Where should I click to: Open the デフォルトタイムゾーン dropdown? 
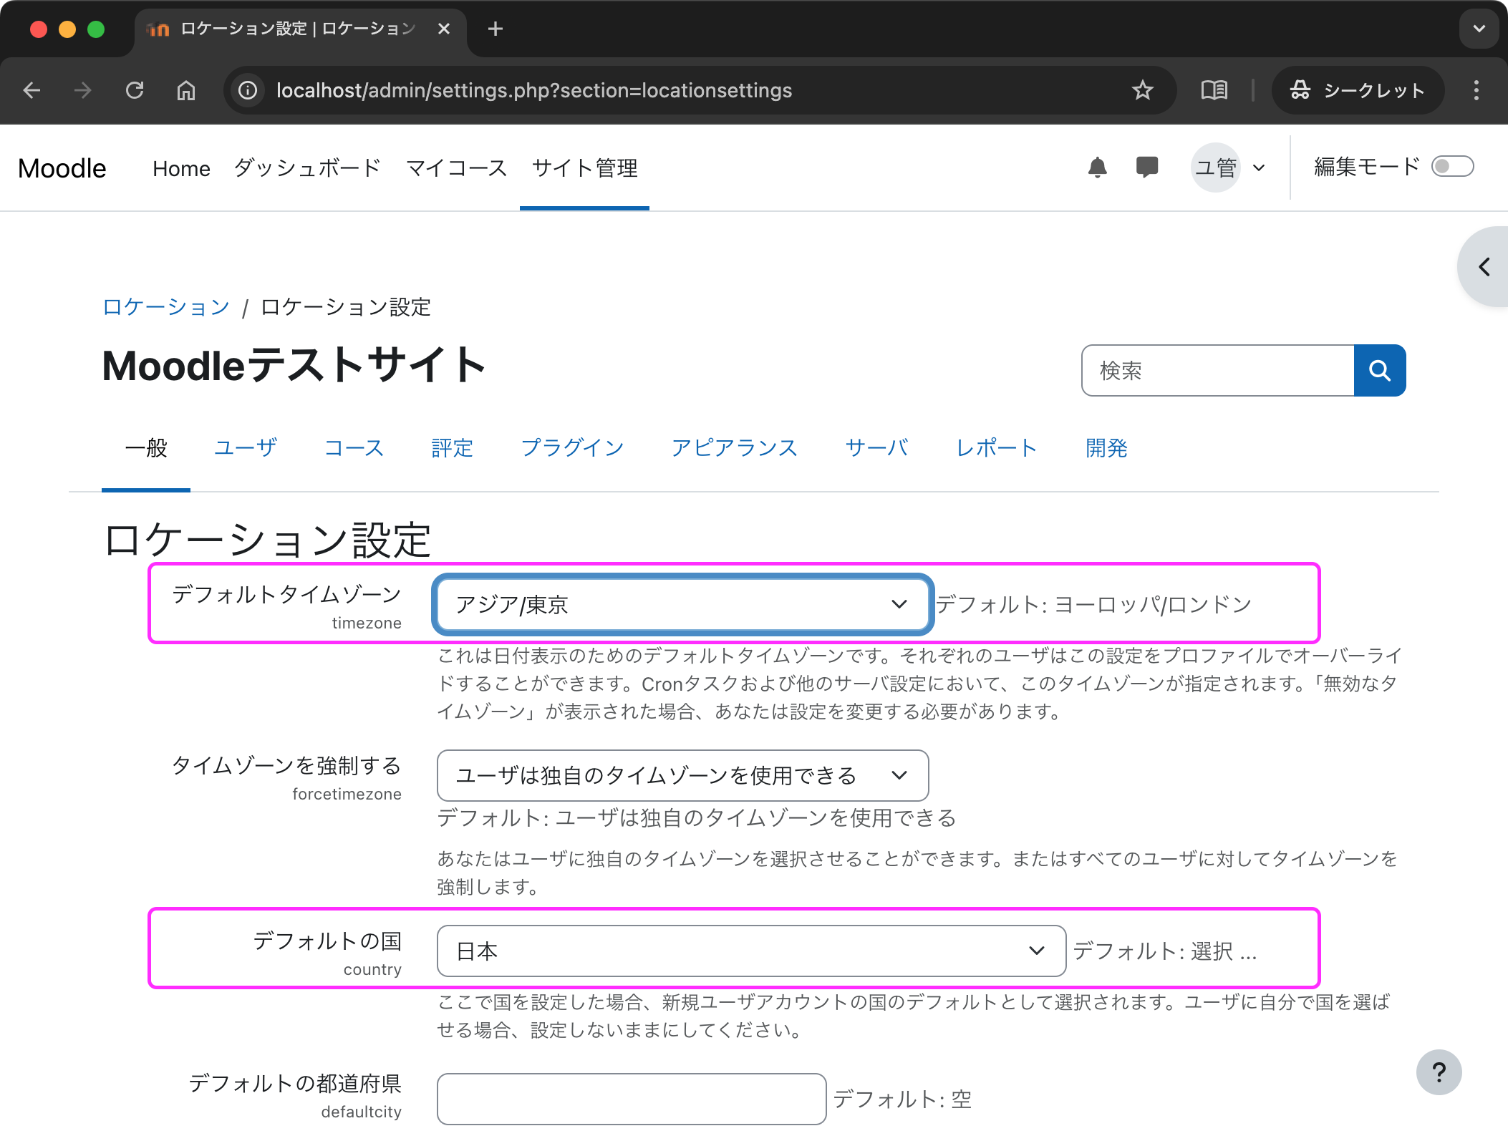click(x=682, y=605)
